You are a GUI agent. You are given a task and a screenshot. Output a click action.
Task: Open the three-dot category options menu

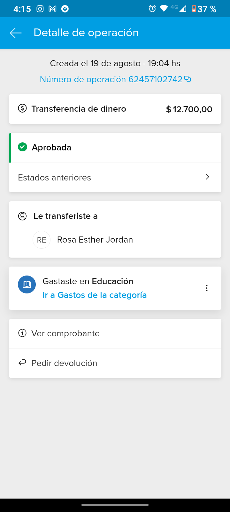[207, 288]
